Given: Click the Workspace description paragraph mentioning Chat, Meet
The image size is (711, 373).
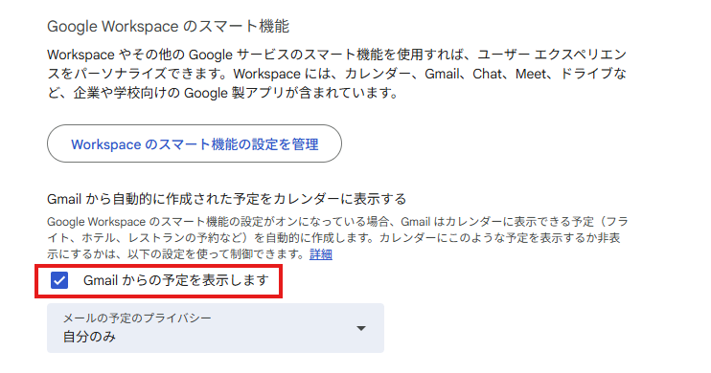Looking at the screenshot, I should (336, 74).
